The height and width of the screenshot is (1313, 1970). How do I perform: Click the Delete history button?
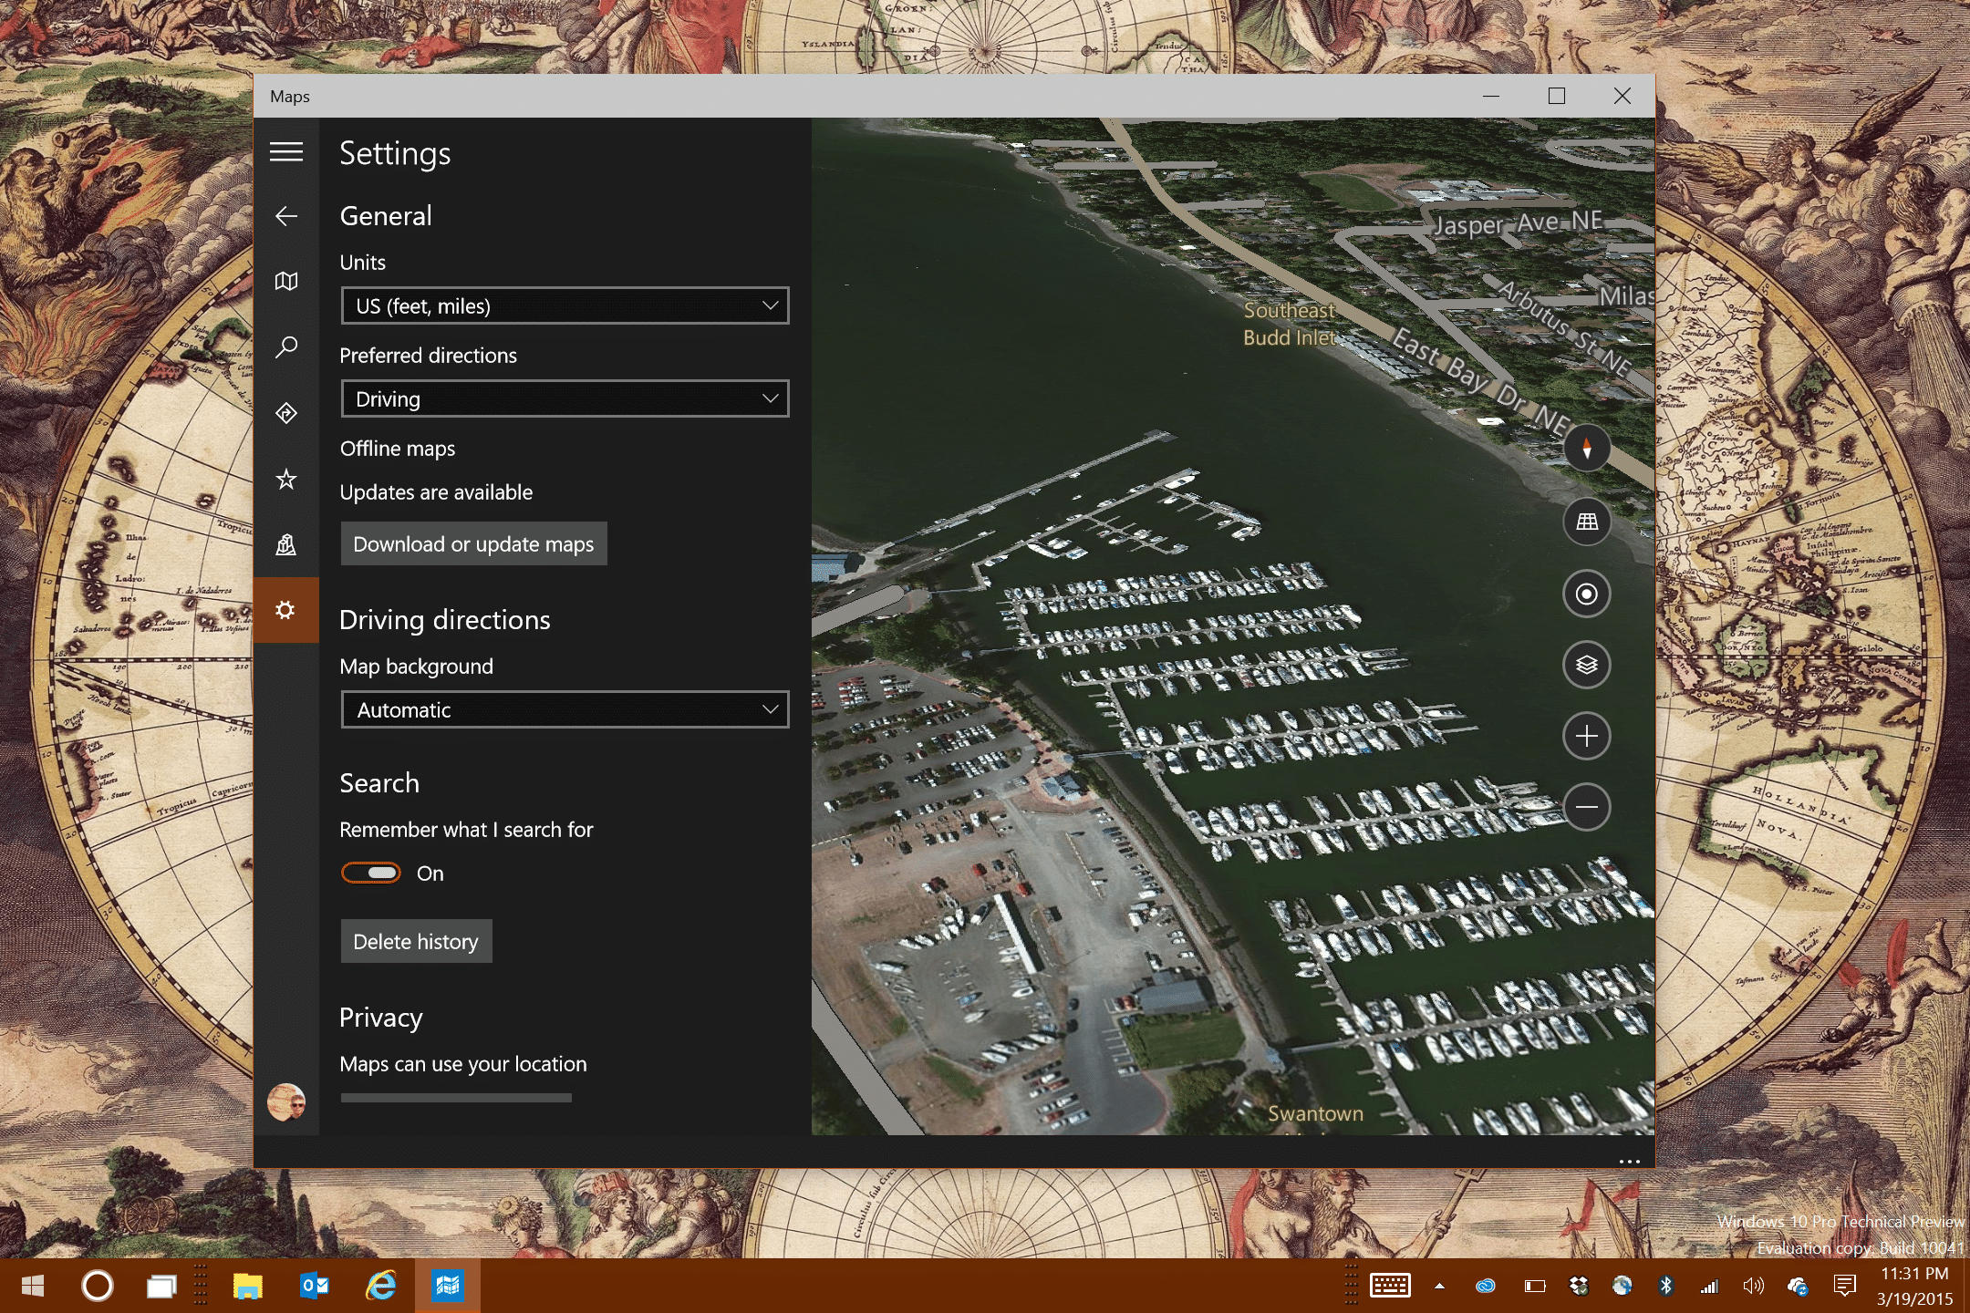pos(416,941)
